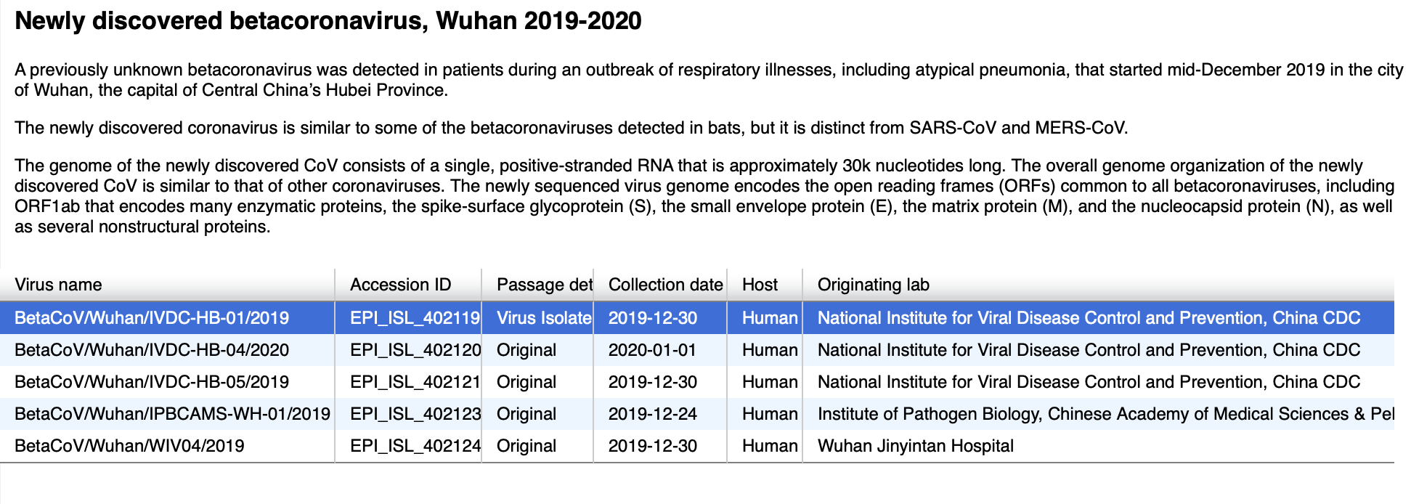Sort table by Collection date header
Screen dimensions: 1419x504
pyautogui.click(x=664, y=285)
